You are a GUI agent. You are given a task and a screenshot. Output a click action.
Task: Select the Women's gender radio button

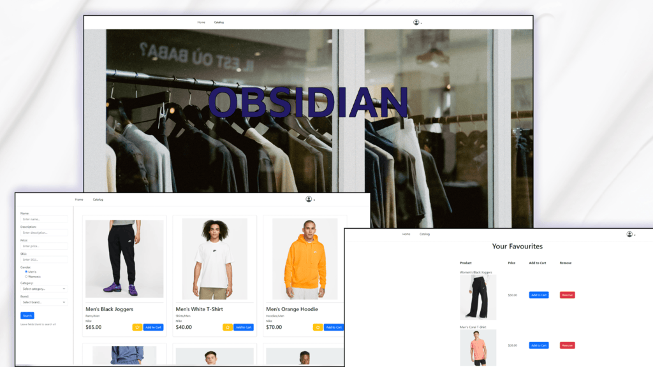click(x=26, y=277)
